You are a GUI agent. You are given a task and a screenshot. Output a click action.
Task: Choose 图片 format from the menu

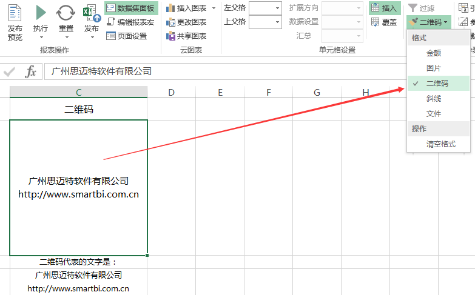click(x=439, y=68)
